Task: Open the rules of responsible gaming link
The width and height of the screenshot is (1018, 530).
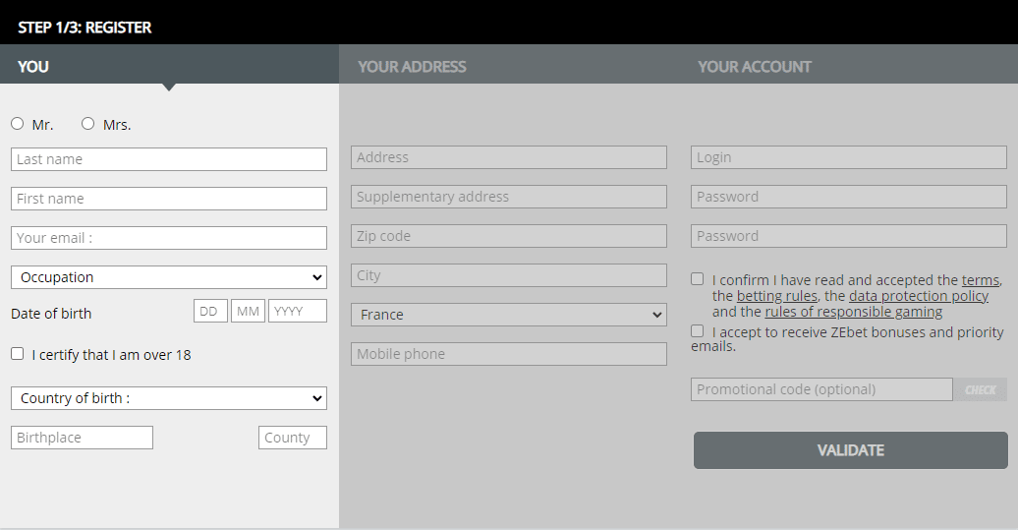Action: [x=854, y=312]
